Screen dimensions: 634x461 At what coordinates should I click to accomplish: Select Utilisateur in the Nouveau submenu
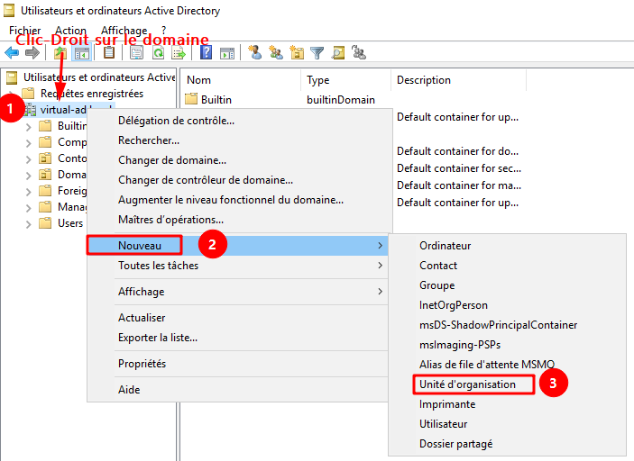point(443,423)
